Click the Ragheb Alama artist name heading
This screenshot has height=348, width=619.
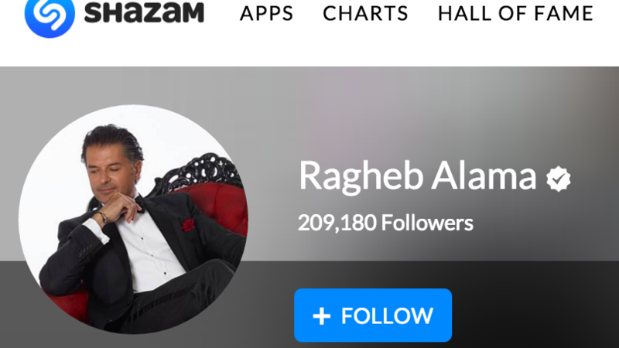pyautogui.click(x=417, y=176)
